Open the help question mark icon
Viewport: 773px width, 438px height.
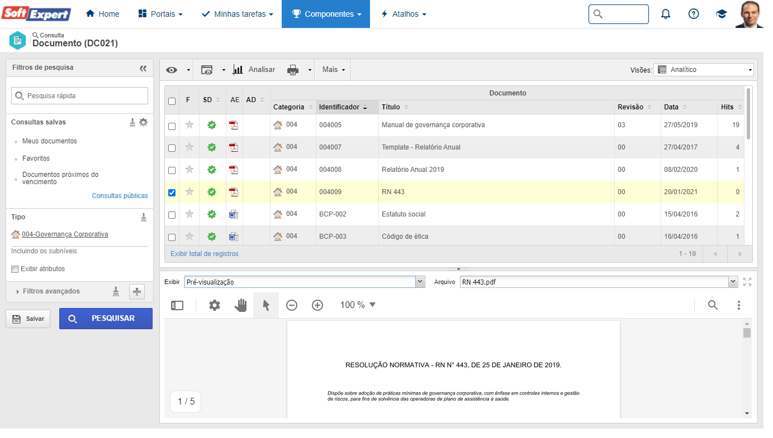(x=693, y=14)
